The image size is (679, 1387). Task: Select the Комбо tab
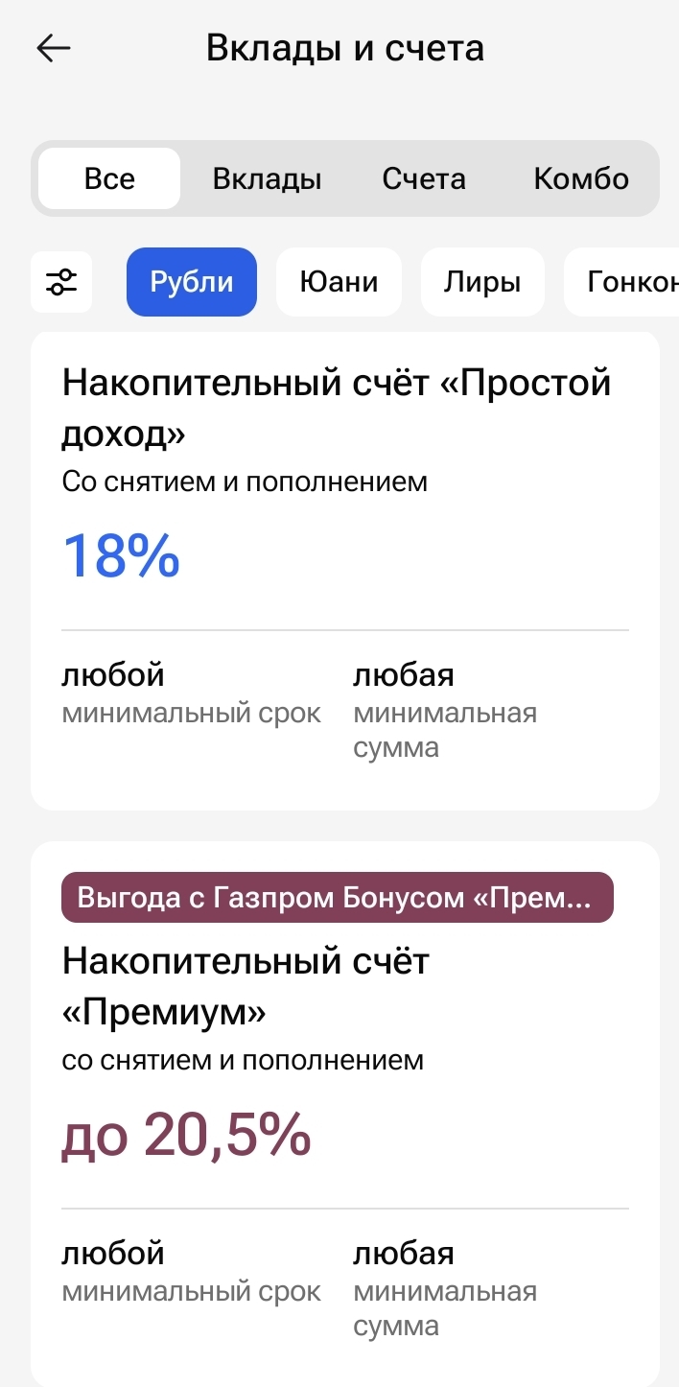pos(581,178)
